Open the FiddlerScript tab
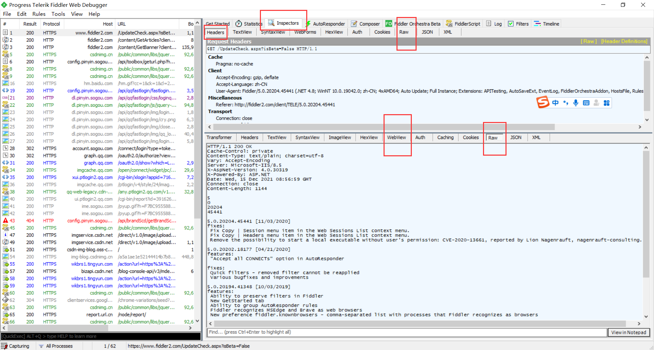Screen dimensions: 654x350 tap(463, 24)
